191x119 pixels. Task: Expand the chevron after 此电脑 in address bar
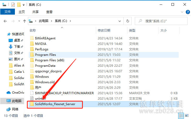(x=51, y=21)
